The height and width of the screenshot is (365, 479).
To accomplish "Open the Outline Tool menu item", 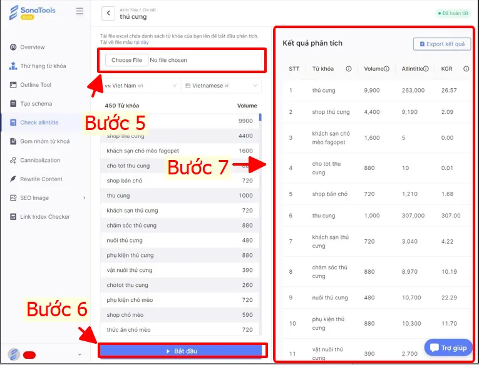I will [36, 85].
